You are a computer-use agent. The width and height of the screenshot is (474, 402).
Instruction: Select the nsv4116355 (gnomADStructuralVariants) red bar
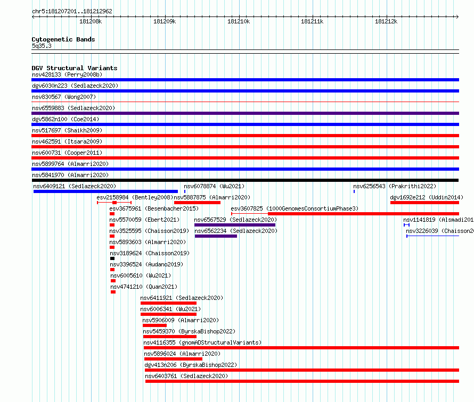click(301, 348)
